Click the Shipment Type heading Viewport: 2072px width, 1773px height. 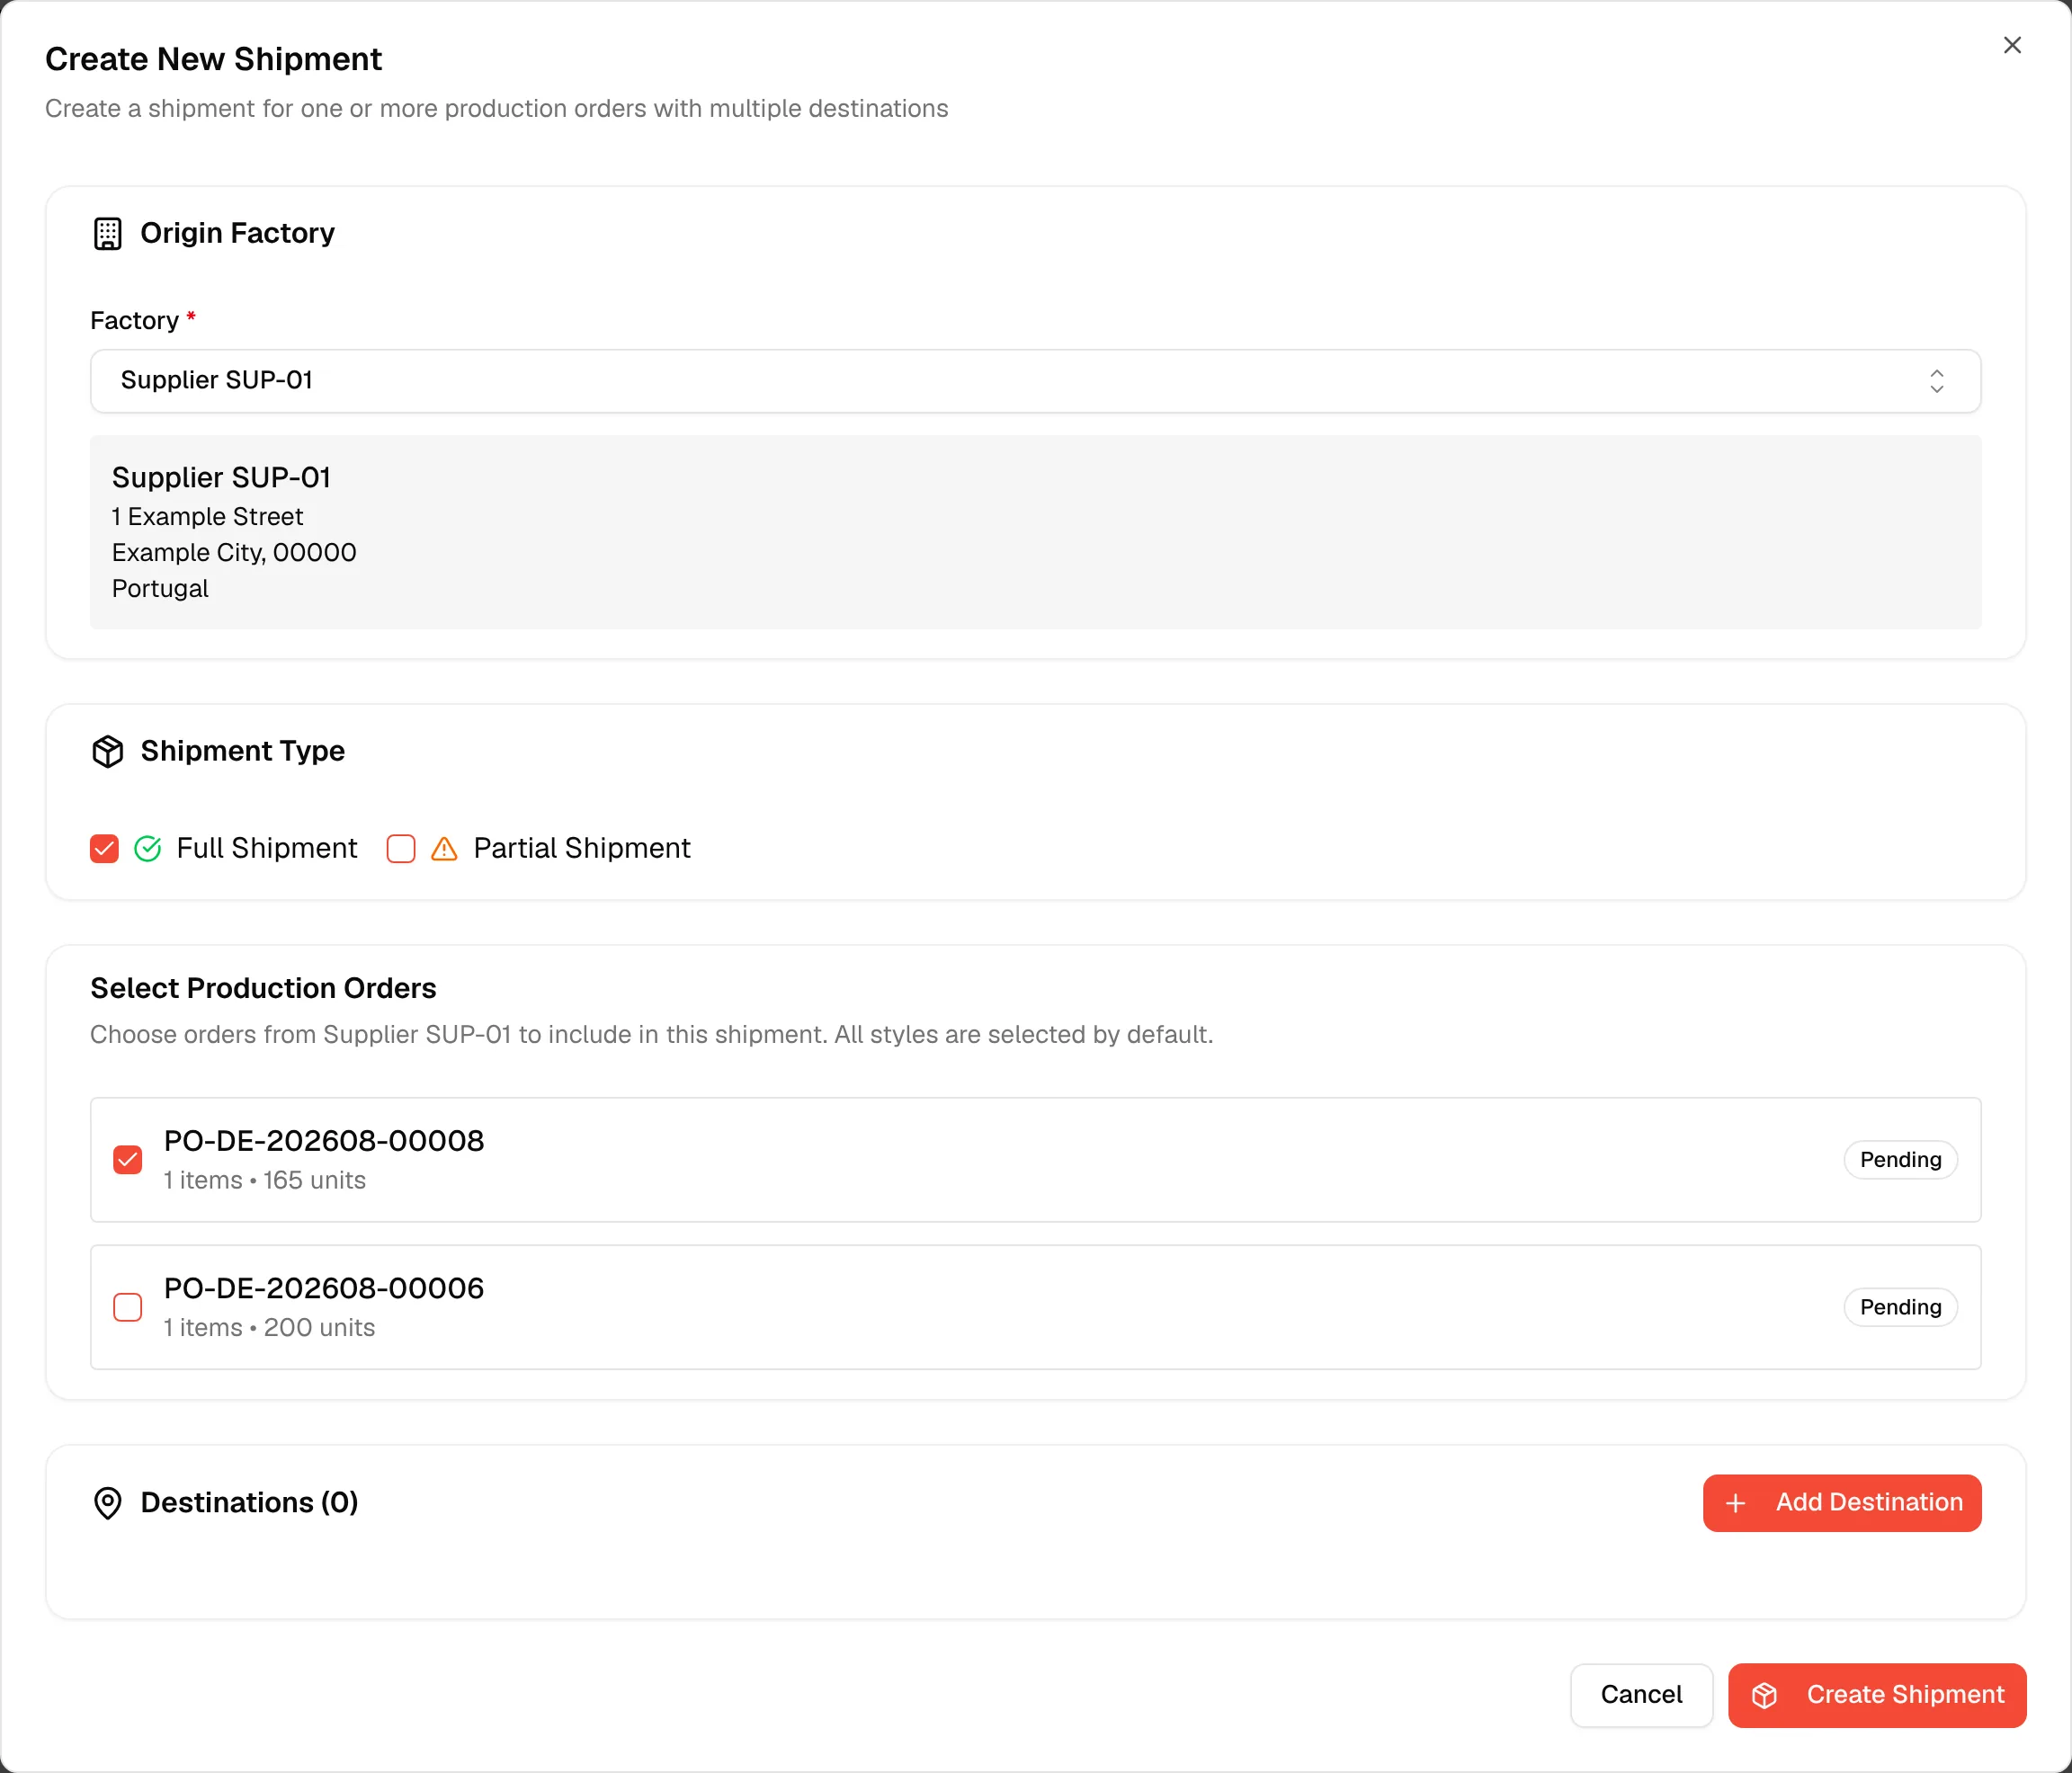click(242, 751)
